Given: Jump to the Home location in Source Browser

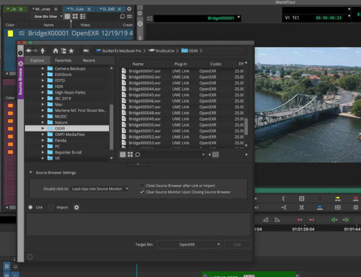Looking at the screenshot, I should tap(56, 51).
